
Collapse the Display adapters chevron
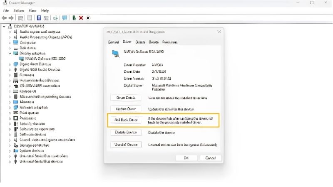coord(10,53)
